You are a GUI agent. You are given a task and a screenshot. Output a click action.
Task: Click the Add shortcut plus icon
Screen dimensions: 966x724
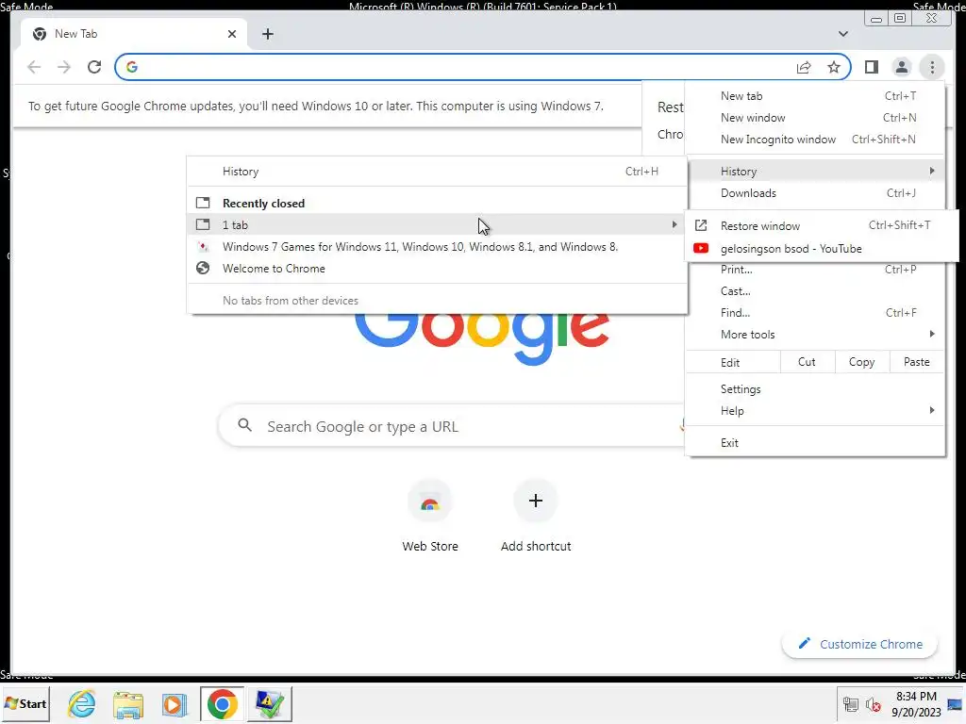[x=536, y=501]
